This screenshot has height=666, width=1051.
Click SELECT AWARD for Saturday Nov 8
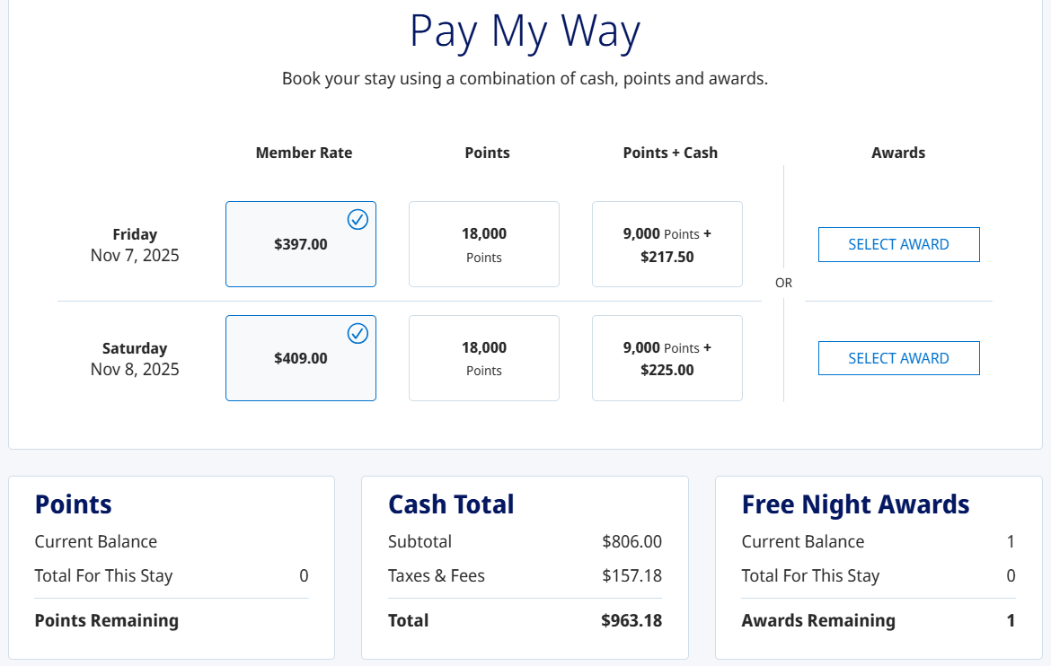(898, 357)
